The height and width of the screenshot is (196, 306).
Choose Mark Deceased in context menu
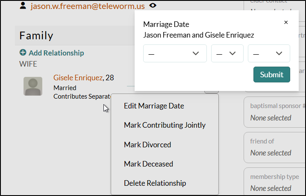coord(148,164)
